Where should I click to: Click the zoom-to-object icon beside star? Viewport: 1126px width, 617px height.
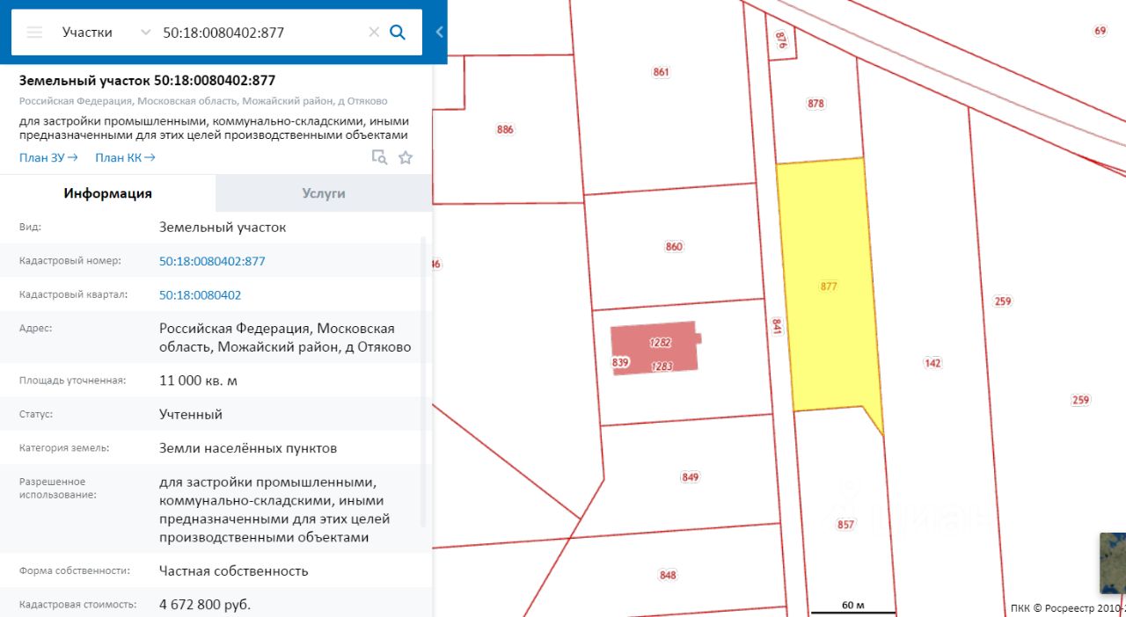click(x=379, y=157)
